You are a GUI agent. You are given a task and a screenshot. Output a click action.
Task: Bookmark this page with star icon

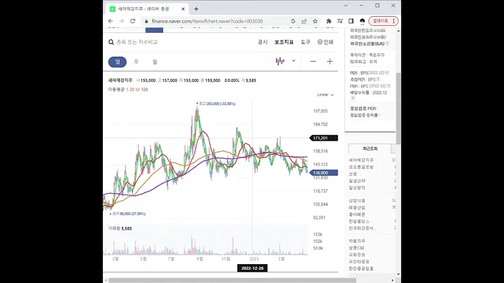pos(315,21)
